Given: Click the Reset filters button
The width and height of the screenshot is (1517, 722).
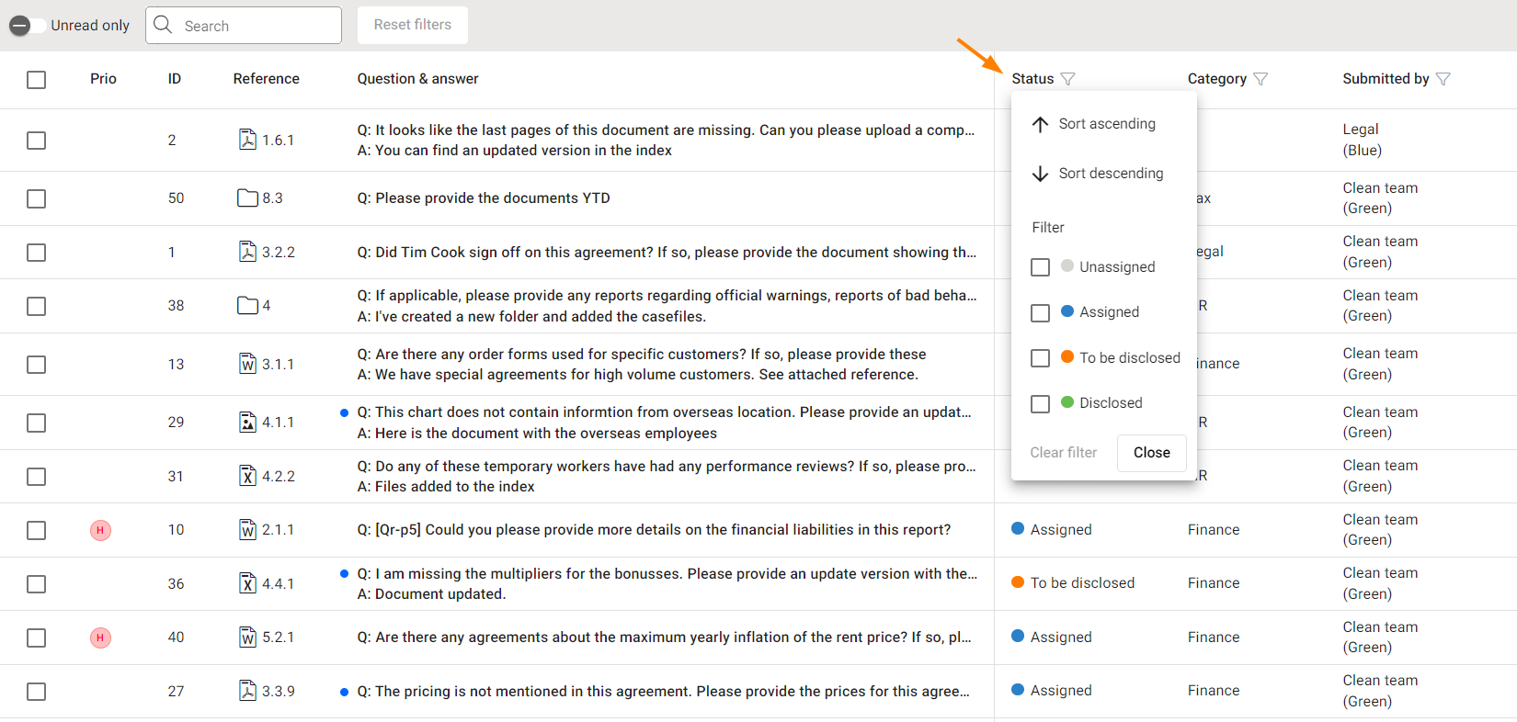Looking at the screenshot, I should (x=412, y=25).
